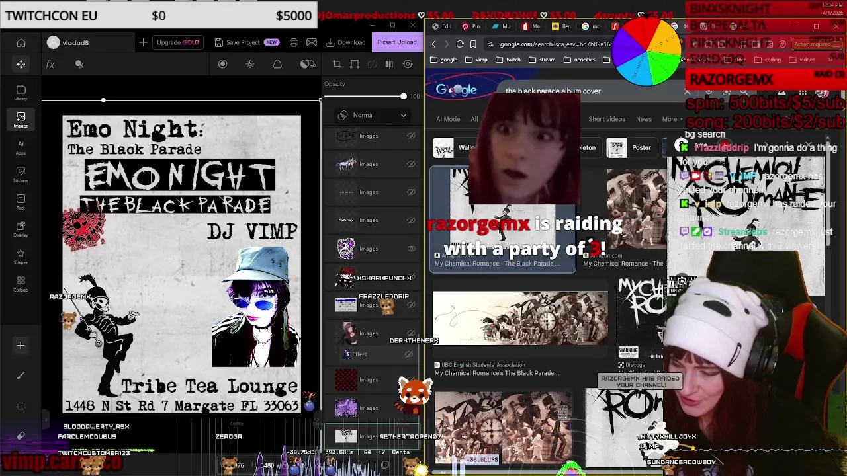Click the browser address bar URL
Image resolution: width=847 pixels, height=476 pixels.
555,44
